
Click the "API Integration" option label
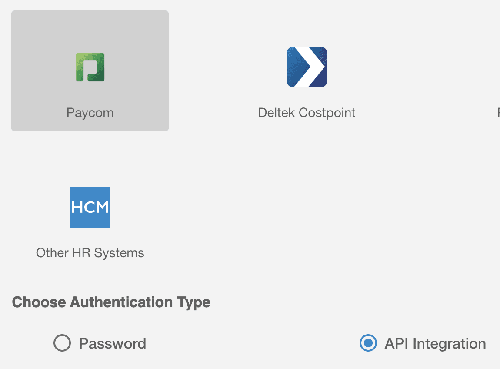pos(435,343)
